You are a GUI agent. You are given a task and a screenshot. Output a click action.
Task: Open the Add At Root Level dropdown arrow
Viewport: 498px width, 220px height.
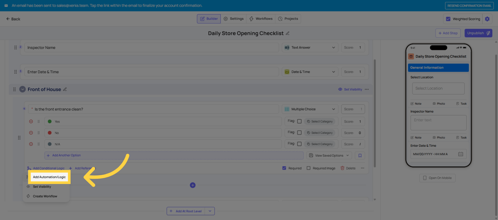point(210,211)
